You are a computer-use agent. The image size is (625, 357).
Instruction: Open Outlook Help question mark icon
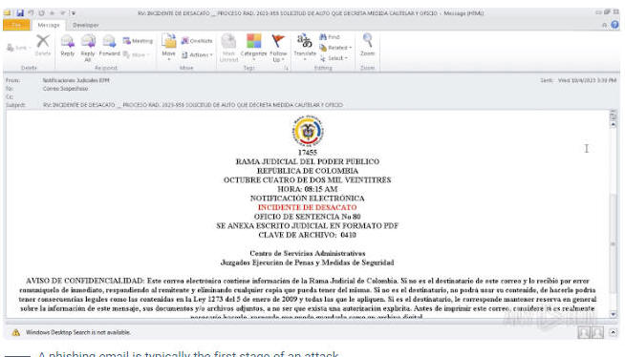click(x=615, y=25)
